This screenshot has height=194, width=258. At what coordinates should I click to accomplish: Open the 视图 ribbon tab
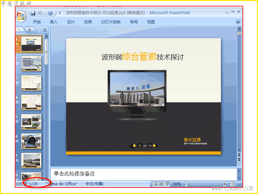click(x=151, y=22)
